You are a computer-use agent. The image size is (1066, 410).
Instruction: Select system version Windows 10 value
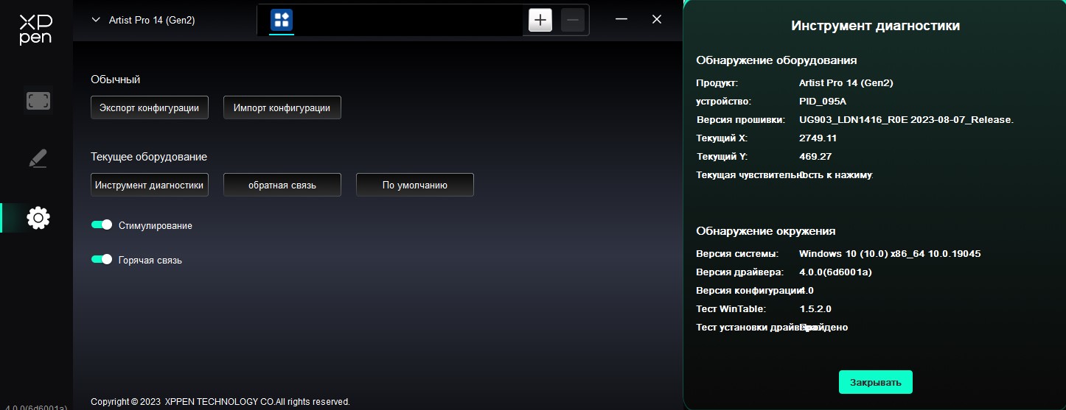[890, 254]
